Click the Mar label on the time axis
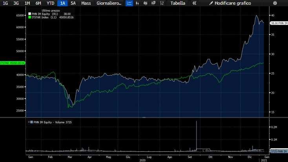The width and height of the screenshot is (288, 162). [70, 157]
